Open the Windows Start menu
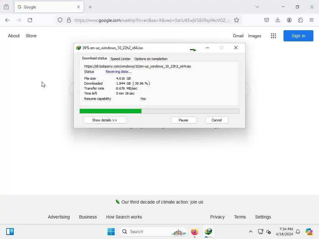This screenshot has height=239, width=319. pyautogui.click(x=111, y=232)
